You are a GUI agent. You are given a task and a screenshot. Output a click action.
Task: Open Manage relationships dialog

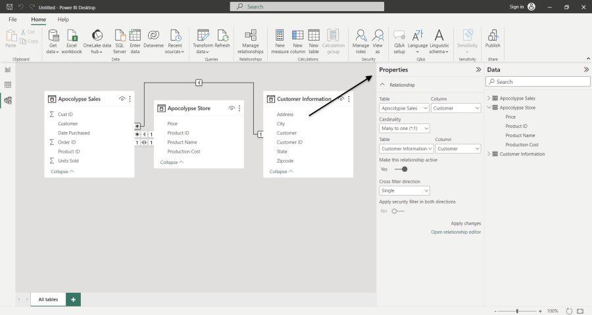(251, 41)
